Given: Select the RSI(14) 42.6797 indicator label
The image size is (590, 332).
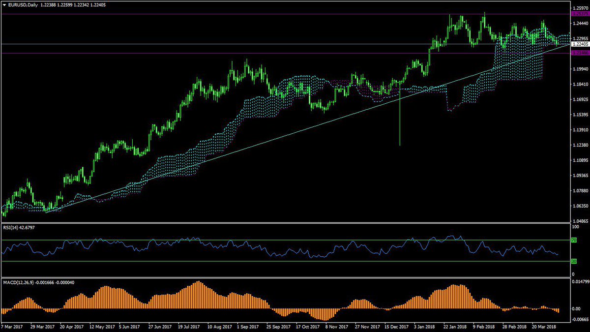Looking at the screenshot, I should pos(19,227).
